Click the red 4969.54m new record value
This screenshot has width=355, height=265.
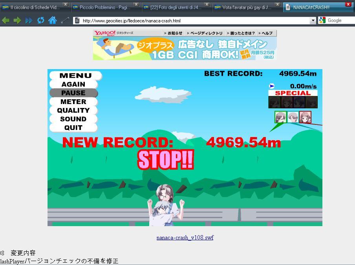(x=243, y=143)
